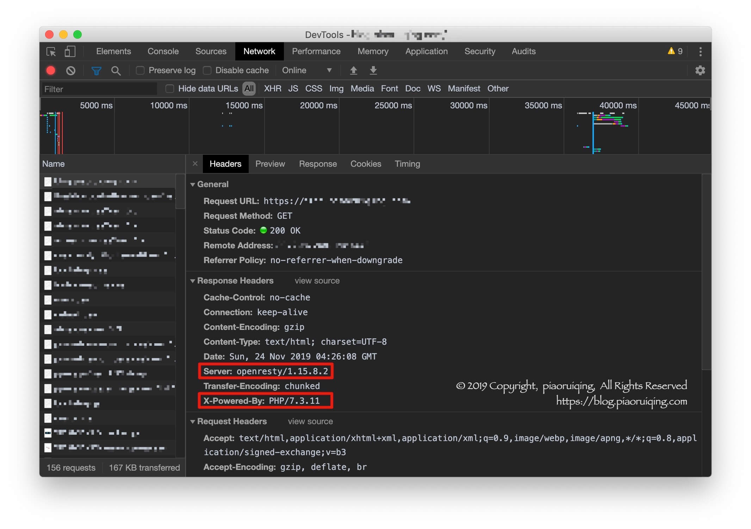
Task: Open the Online throttling dropdown
Action: [306, 70]
